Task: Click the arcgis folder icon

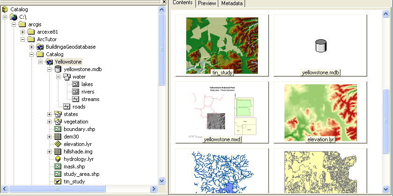Action: click(x=22, y=25)
